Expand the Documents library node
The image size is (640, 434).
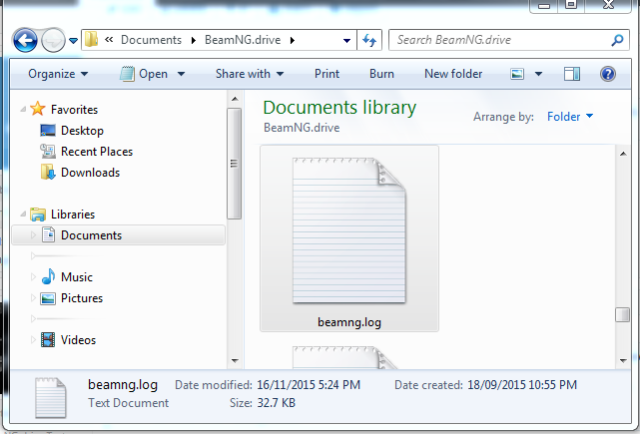(x=34, y=235)
